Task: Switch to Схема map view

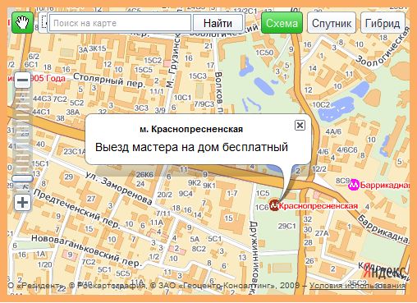Action: 282,23
